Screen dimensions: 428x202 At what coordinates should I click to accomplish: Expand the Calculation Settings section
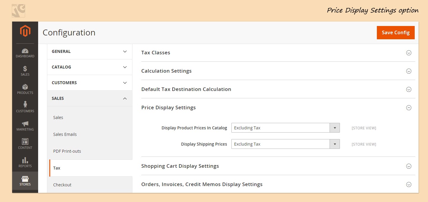point(408,71)
